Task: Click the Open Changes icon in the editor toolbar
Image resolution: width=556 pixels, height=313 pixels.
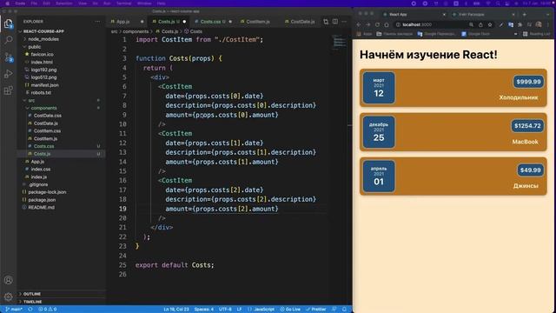Action: [x=326, y=22]
